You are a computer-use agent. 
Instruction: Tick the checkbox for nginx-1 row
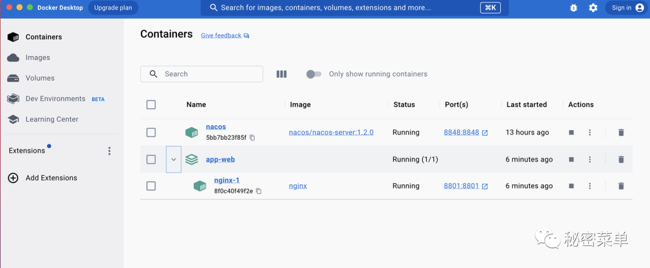pyautogui.click(x=151, y=186)
